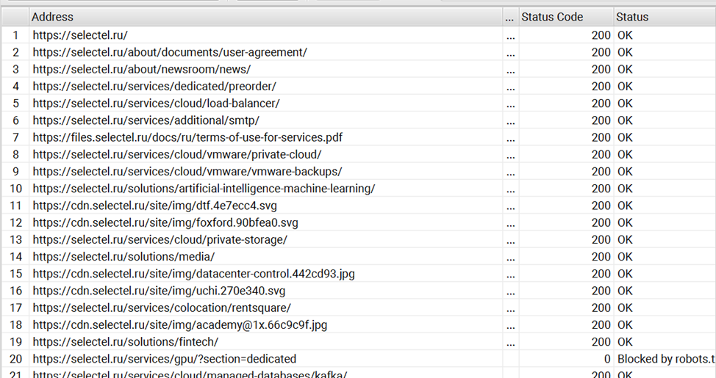Click OK status for foxford.90bfea0.svg row
This screenshot has width=716, height=378.
click(625, 222)
